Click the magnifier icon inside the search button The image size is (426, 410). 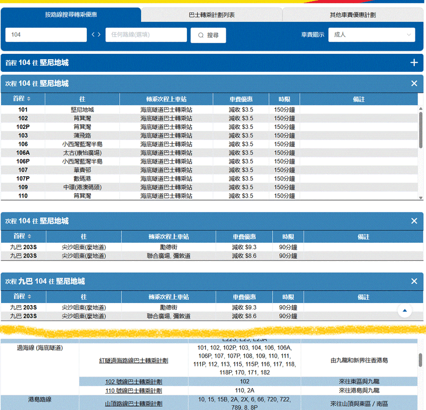click(200, 35)
